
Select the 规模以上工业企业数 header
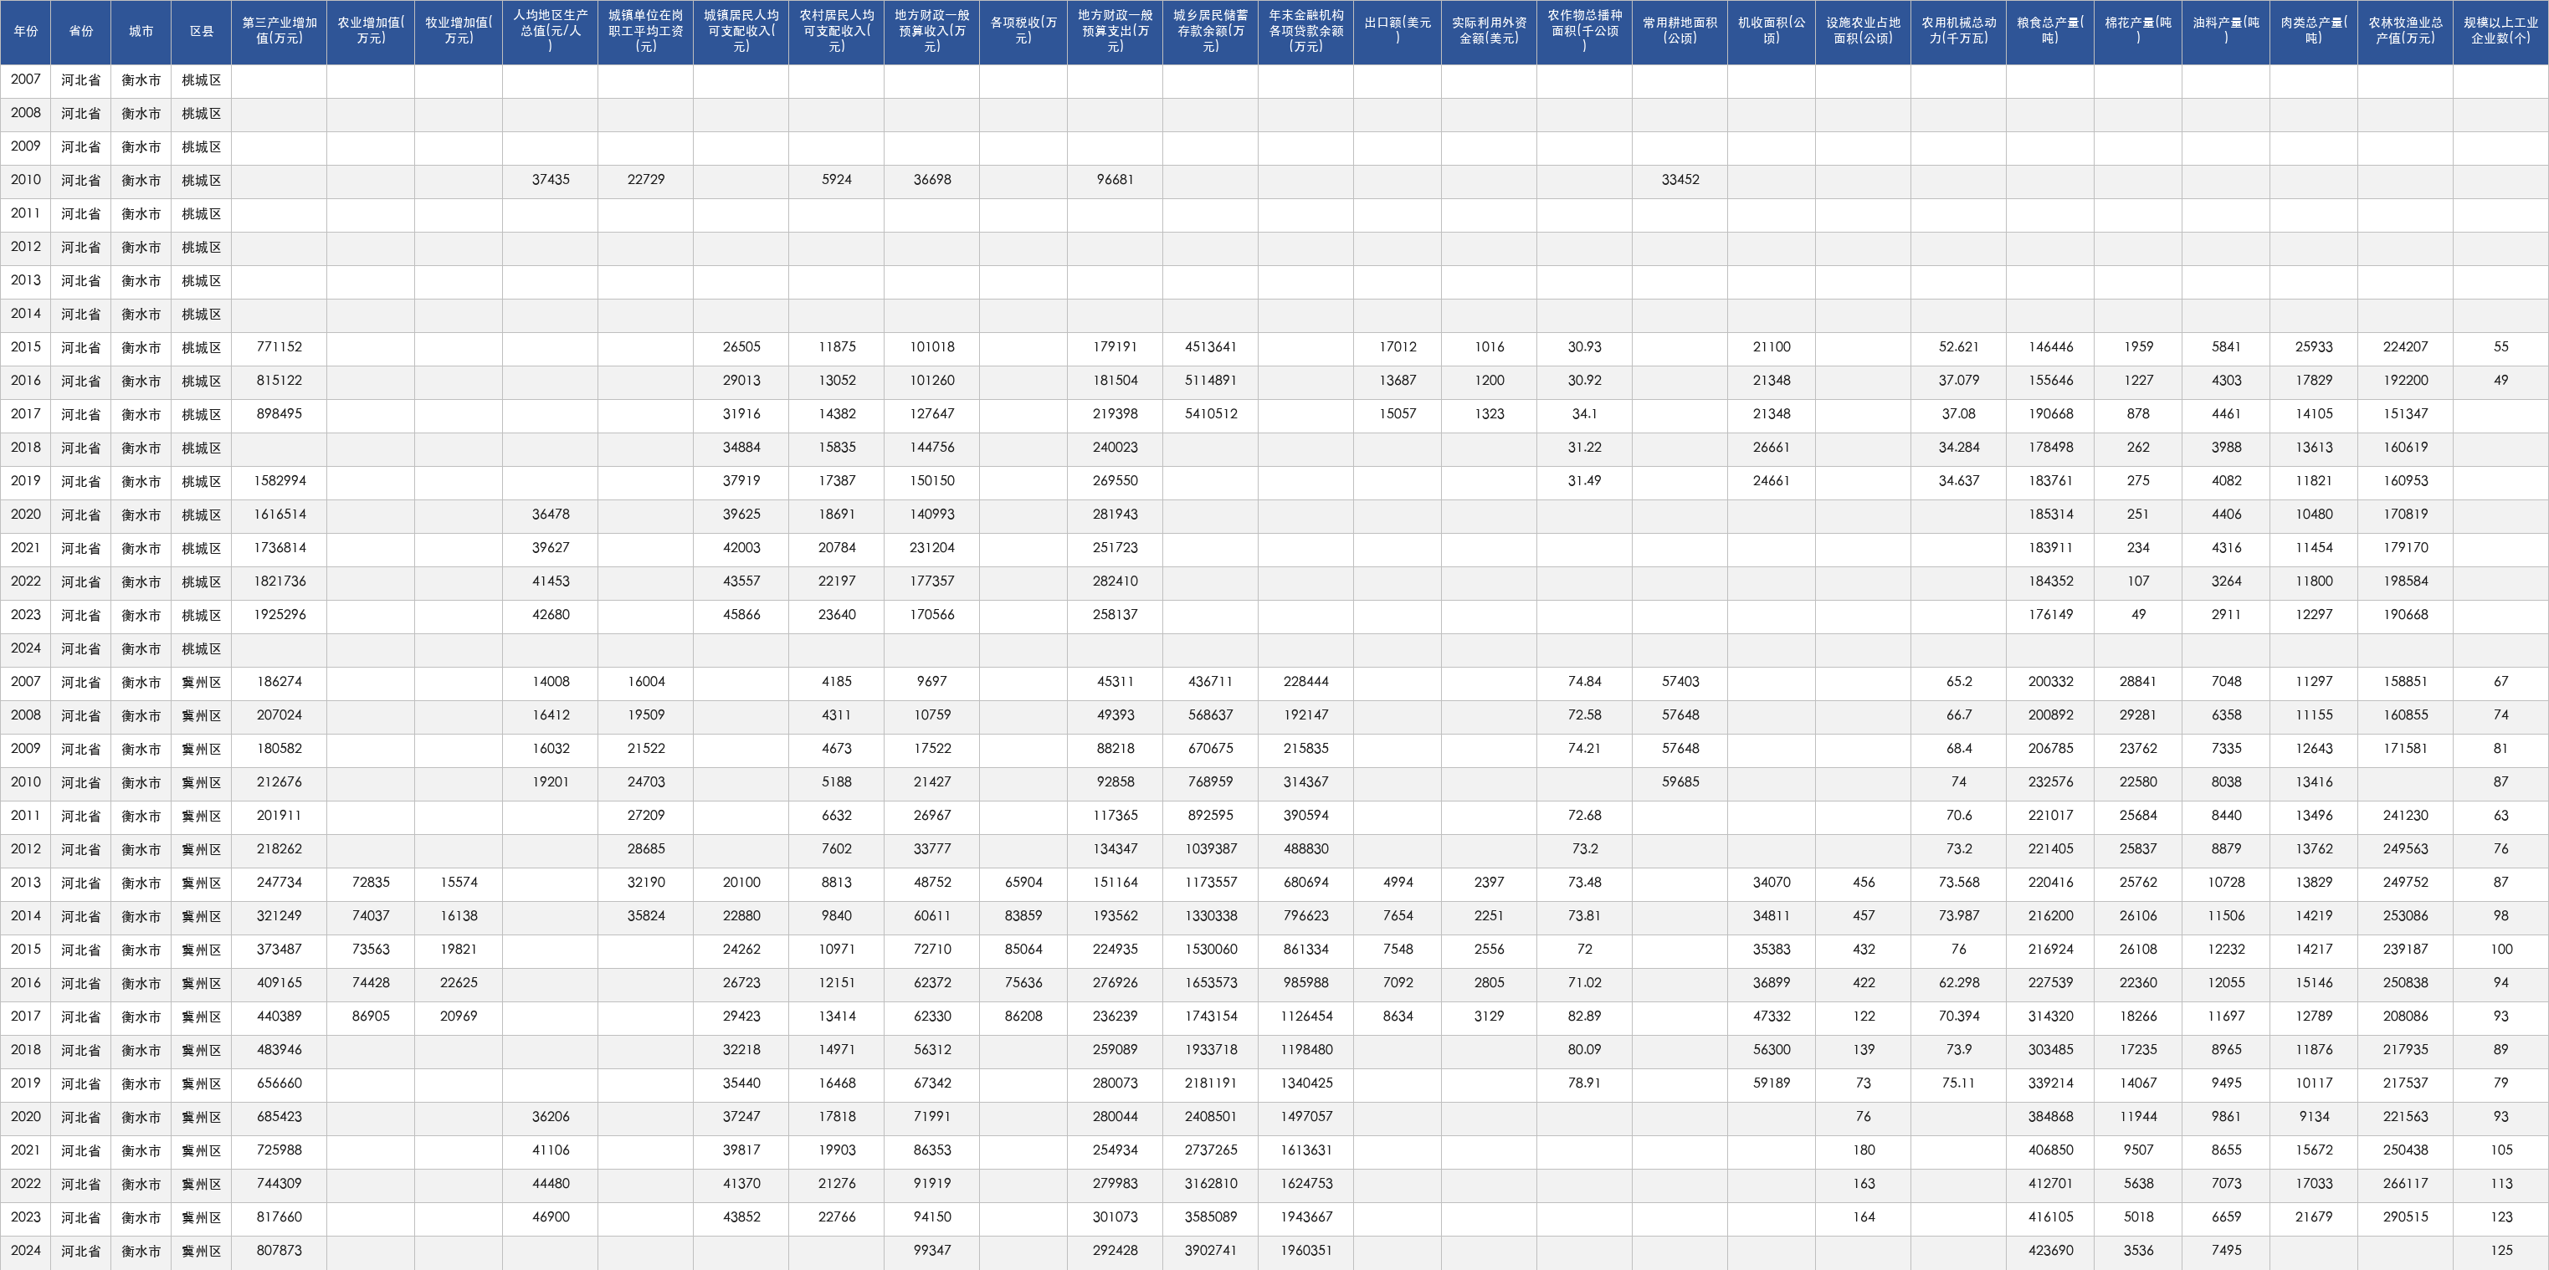pos(2500,32)
